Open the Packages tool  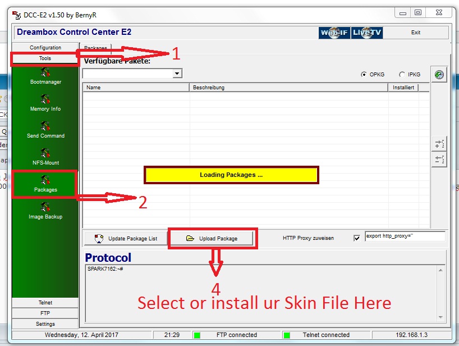click(45, 184)
